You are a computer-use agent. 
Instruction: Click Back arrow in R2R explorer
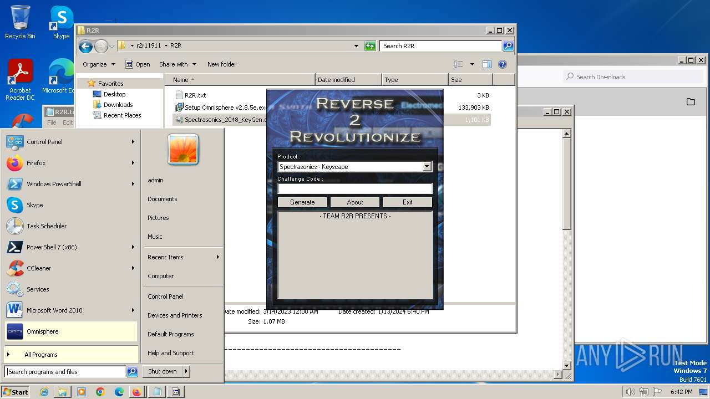click(x=85, y=46)
